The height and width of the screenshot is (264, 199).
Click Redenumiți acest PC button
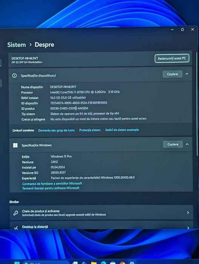172,58
